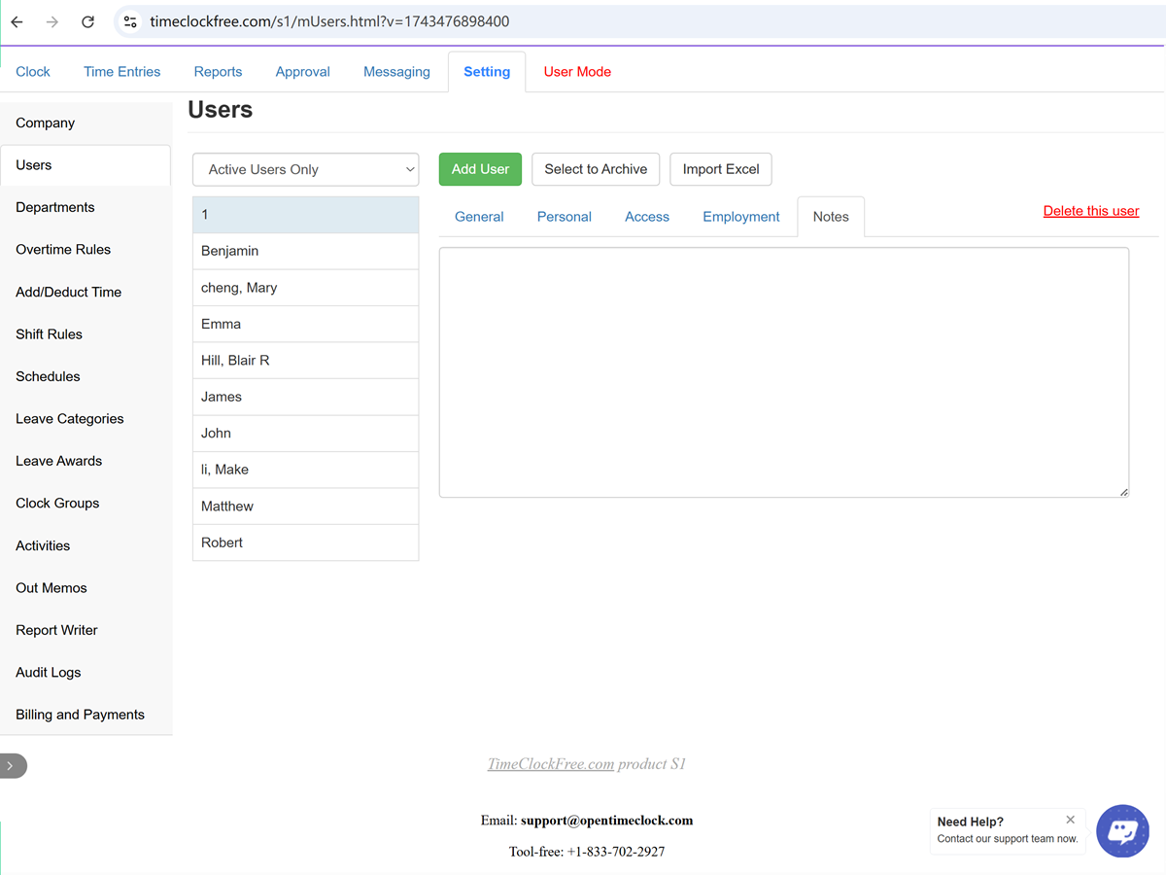Select user li, Make
Image resolution: width=1166 pixels, height=875 pixels.
306,470
